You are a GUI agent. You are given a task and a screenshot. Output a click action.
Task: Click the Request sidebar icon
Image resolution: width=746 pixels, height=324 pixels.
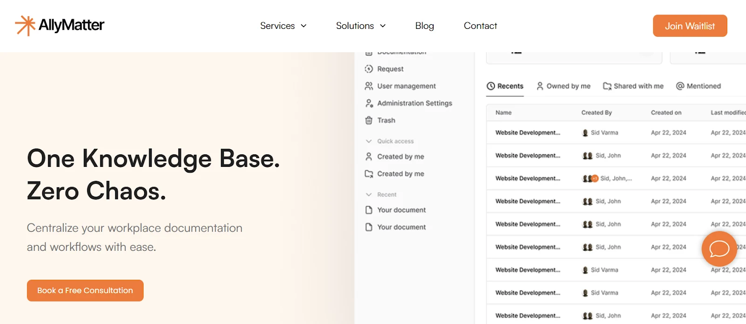coord(369,69)
